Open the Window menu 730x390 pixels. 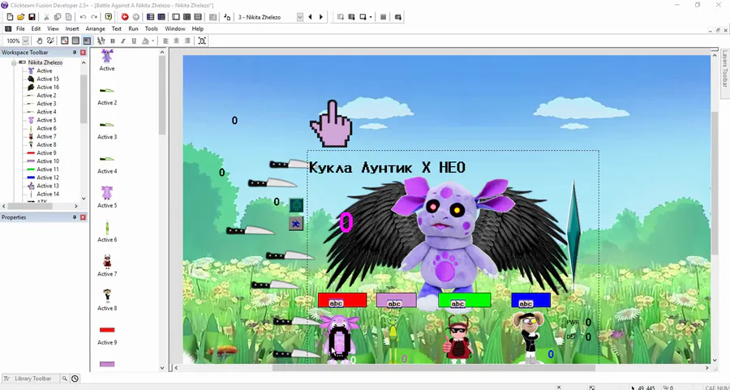175,28
